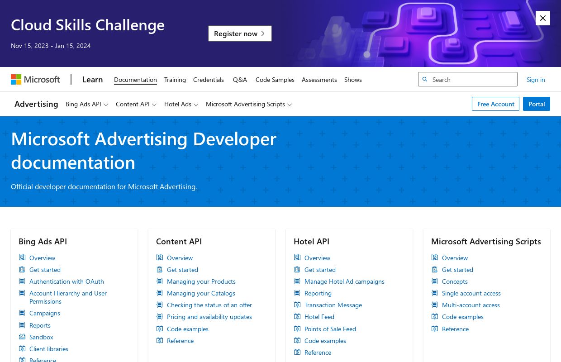Image resolution: width=561 pixels, height=362 pixels.
Task: Open the Portal button
Action: [x=537, y=104]
